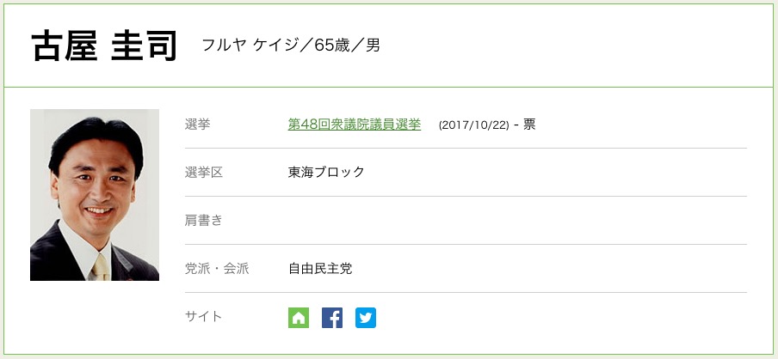The width and height of the screenshot is (778, 359).
Task: Click the 自由民主党 party name
Action: pyautogui.click(x=320, y=269)
